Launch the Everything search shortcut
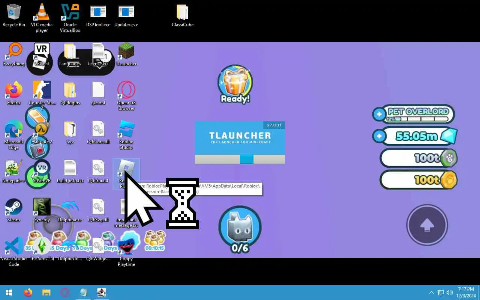Viewport: 480px width, 300px height. (x=14, y=55)
